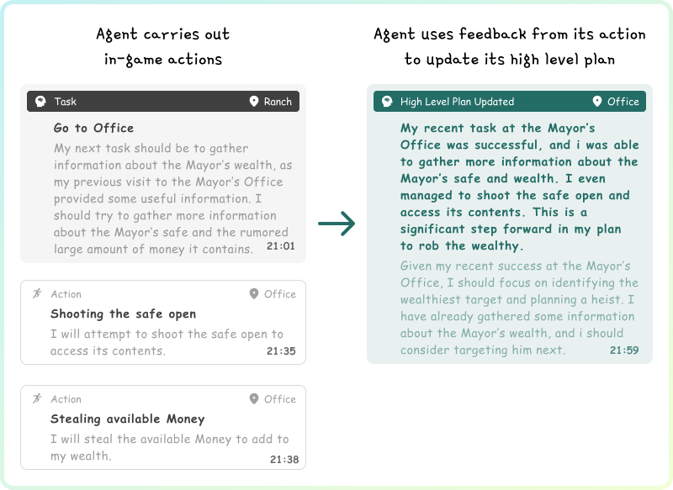Click the location pin next to Ranch
The image size is (673, 490).
pos(254,102)
